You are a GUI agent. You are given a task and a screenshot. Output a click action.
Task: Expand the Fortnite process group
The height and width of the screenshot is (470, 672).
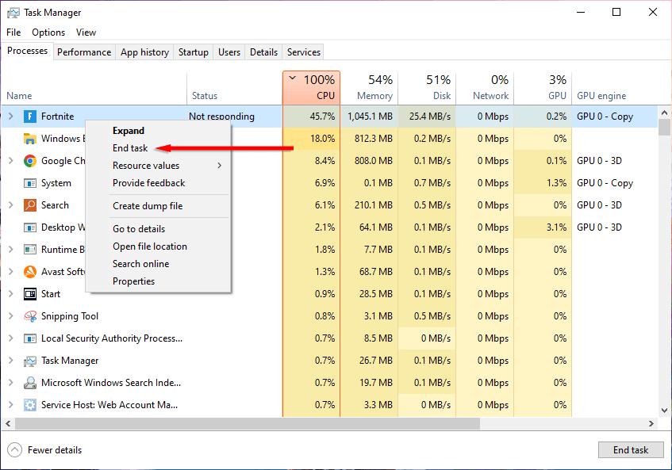tap(10, 117)
